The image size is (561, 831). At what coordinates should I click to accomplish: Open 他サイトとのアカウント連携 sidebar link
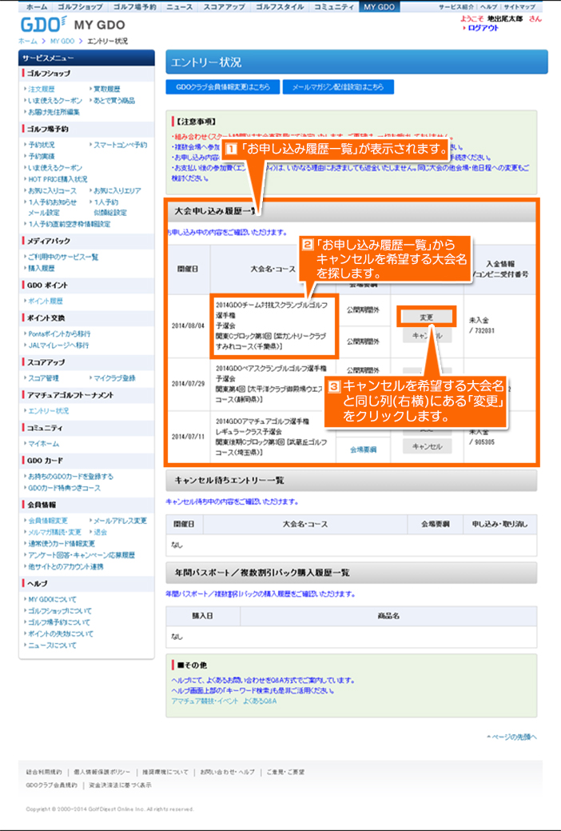pyautogui.click(x=66, y=566)
